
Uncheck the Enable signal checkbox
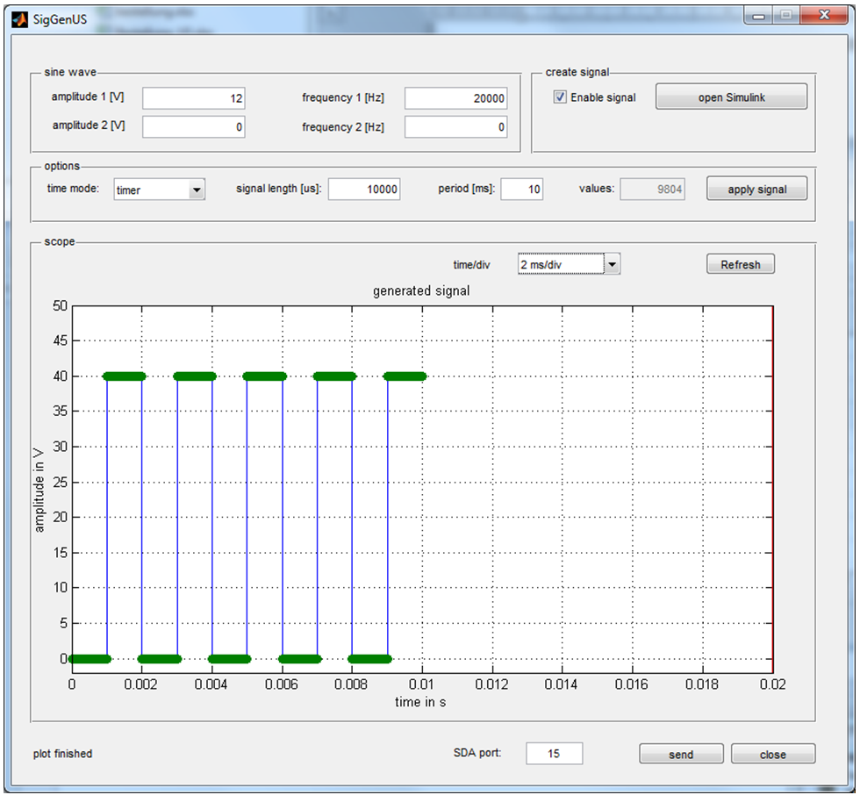point(560,97)
